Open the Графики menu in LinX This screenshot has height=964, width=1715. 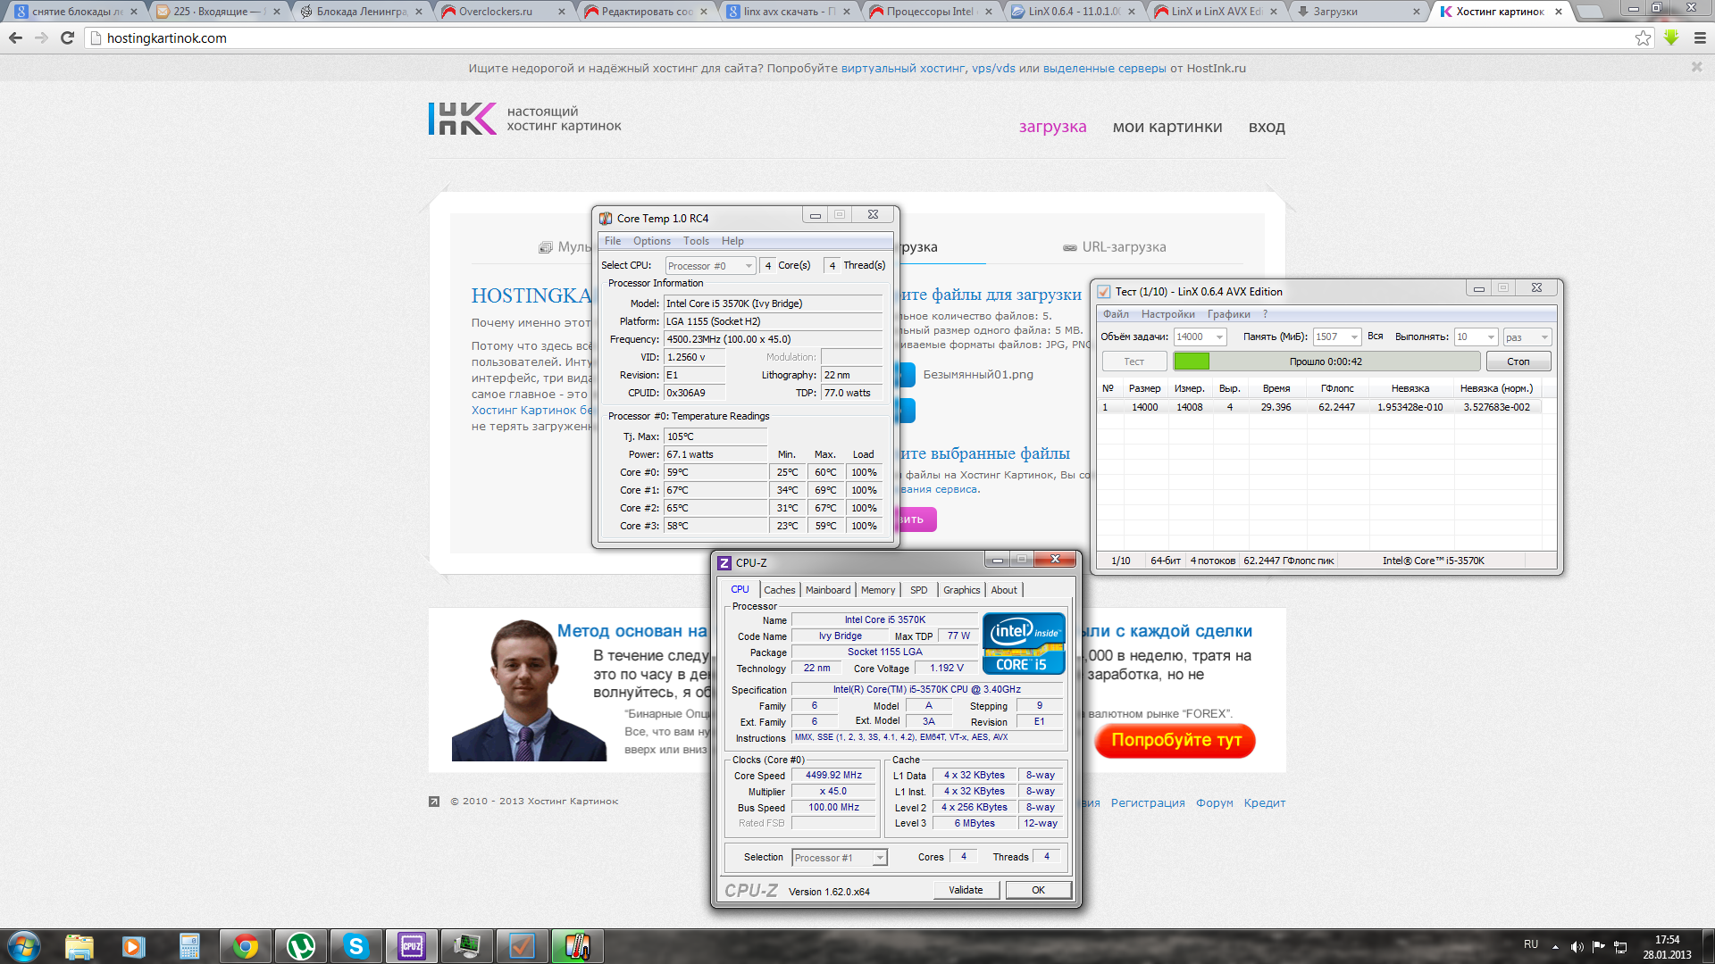[1228, 314]
